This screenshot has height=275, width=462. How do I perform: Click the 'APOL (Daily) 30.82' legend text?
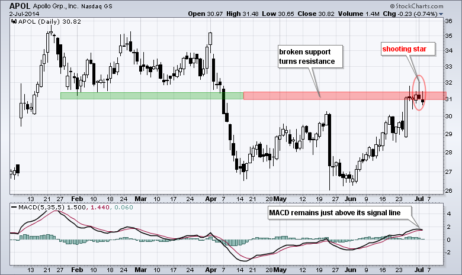[x=50, y=21]
